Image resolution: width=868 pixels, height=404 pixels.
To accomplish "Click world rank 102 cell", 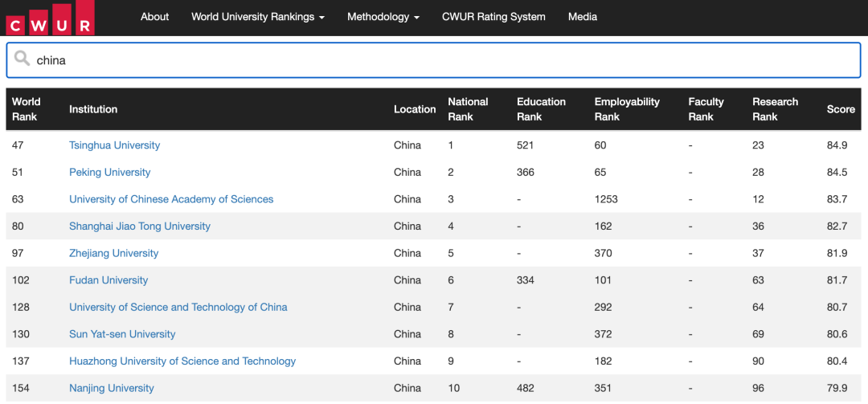I will [x=20, y=280].
